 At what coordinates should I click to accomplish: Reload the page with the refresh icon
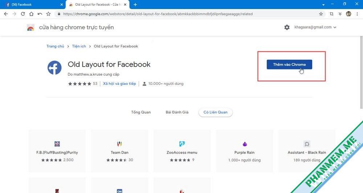pyautogui.click(x=23, y=14)
